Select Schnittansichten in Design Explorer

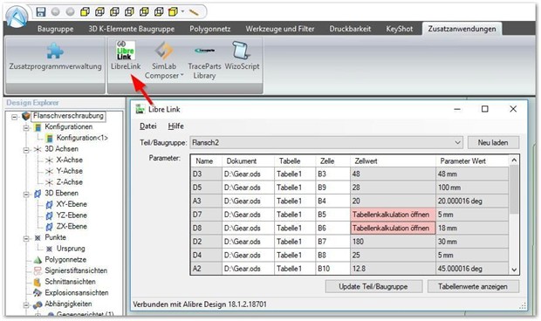pyautogui.click(x=70, y=282)
